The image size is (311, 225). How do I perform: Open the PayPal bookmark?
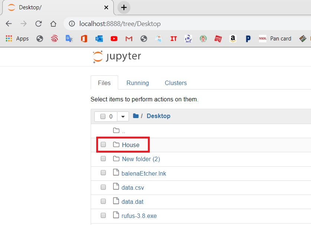pyautogui.click(x=248, y=39)
